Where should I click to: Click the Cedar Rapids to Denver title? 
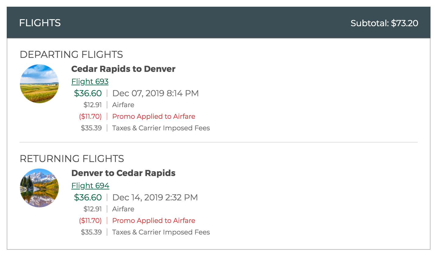123,69
